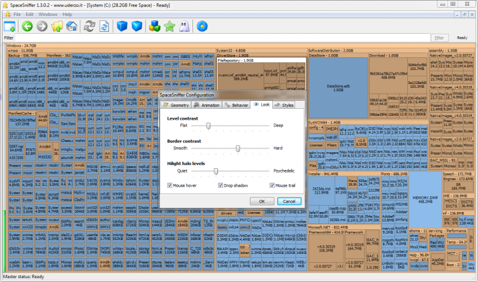Image resolution: width=478 pixels, height=282 pixels.
Task: Open the Windows menu
Action: point(47,13)
